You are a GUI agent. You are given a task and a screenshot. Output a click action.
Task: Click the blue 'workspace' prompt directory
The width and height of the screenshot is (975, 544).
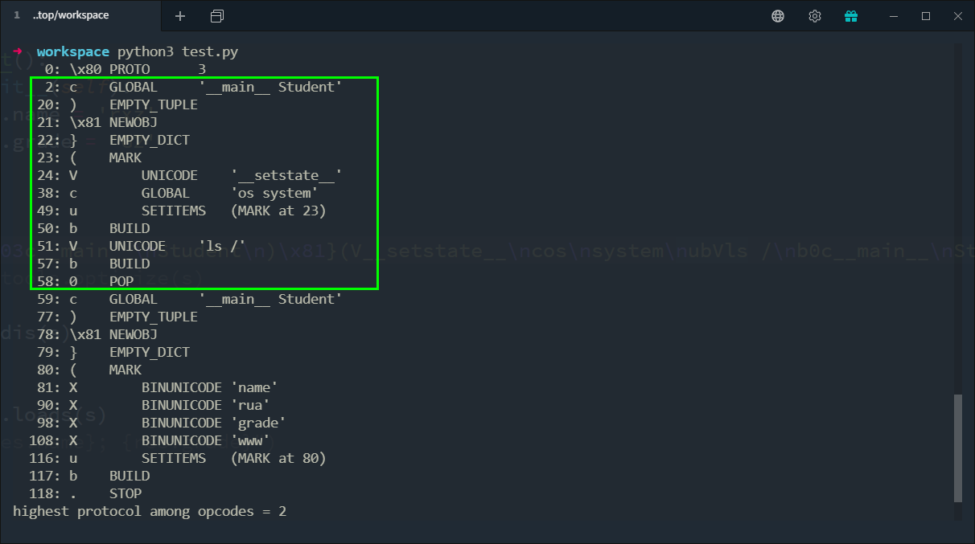click(x=73, y=52)
